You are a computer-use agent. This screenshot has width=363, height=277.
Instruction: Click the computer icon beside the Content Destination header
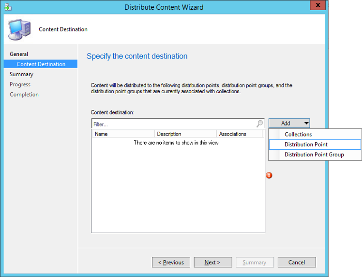click(x=19, y=29)
